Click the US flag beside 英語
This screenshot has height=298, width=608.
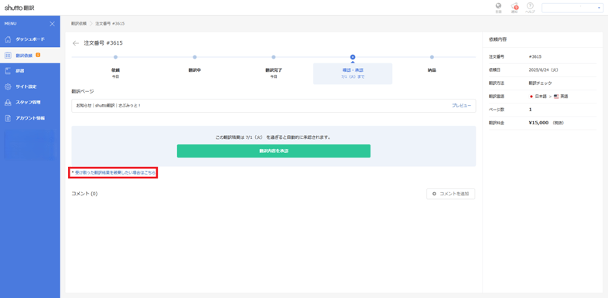click(x=556, y=97)
